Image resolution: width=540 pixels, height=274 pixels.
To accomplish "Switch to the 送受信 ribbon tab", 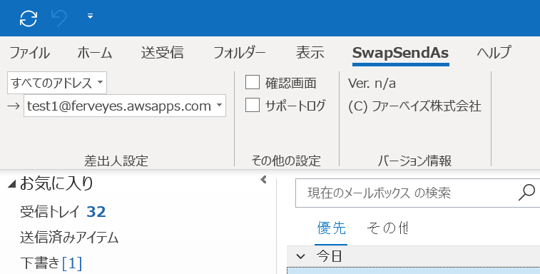I will click(x=162, y=53).
